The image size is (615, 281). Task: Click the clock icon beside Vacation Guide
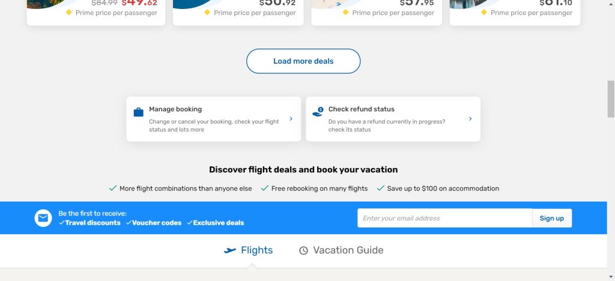[x=303, y=250]
